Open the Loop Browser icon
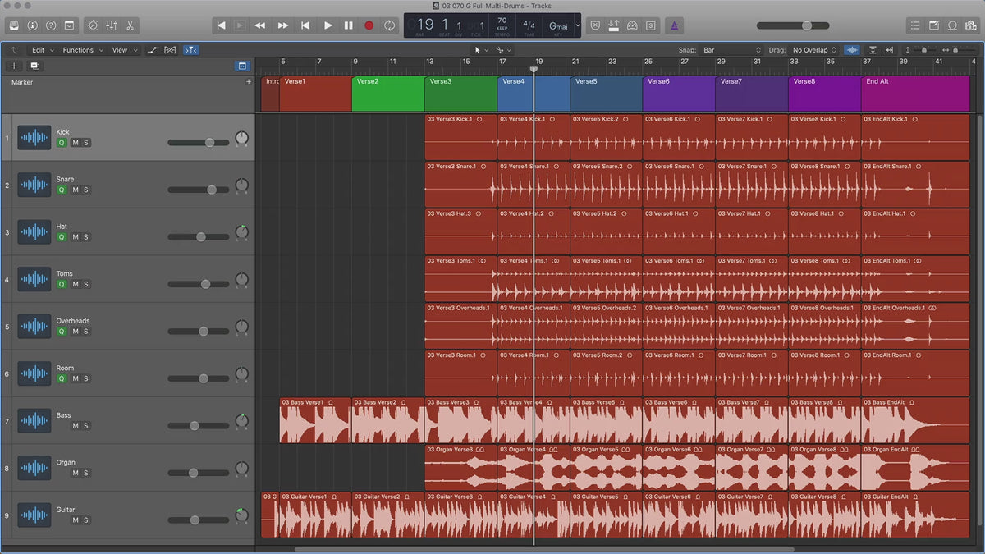Screen dimensions: 985x554 point(952,25)
